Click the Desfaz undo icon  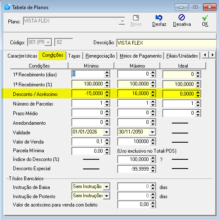(x=159, y=18)
